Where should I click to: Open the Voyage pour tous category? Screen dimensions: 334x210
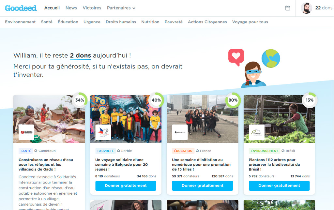pyautogui.click(x=250, y=22)
